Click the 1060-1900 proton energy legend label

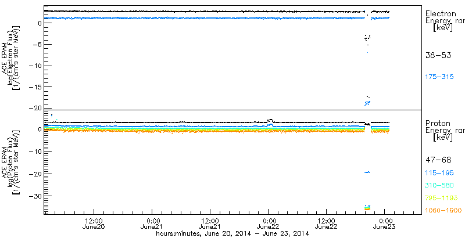click(443, 211)
